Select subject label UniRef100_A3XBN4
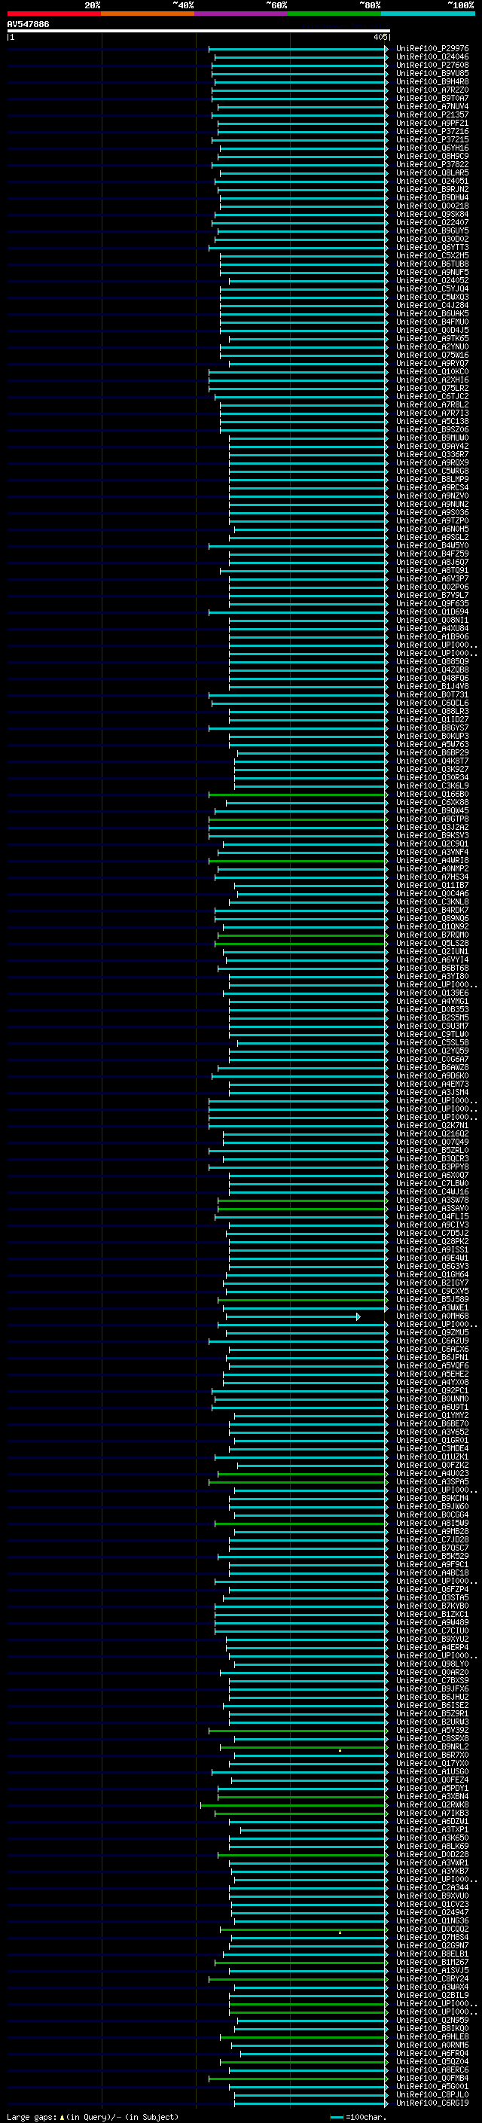 coord(432,1796)
